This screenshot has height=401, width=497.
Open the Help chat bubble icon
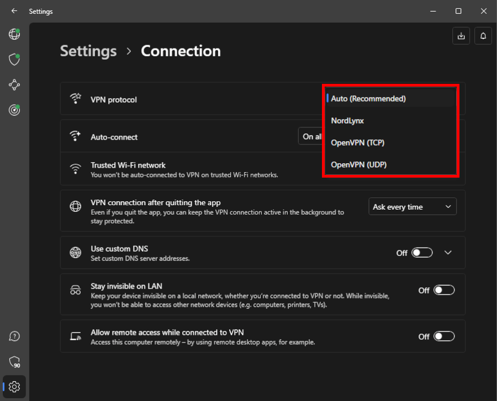coord(14,336)
